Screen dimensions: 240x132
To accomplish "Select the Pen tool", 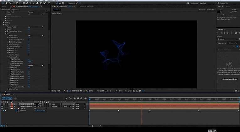I will (27, 3).
